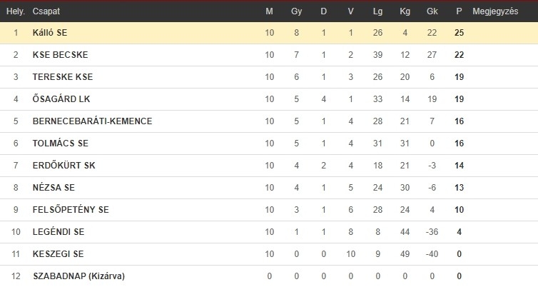Sort by the P points column header
Screen dimensions: 538x287
459,11
